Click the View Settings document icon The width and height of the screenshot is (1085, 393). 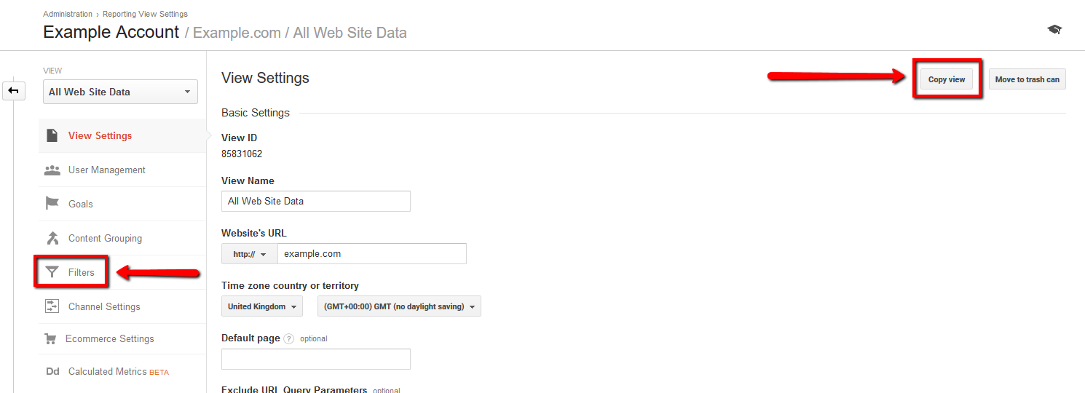click(x=52, y=135)
